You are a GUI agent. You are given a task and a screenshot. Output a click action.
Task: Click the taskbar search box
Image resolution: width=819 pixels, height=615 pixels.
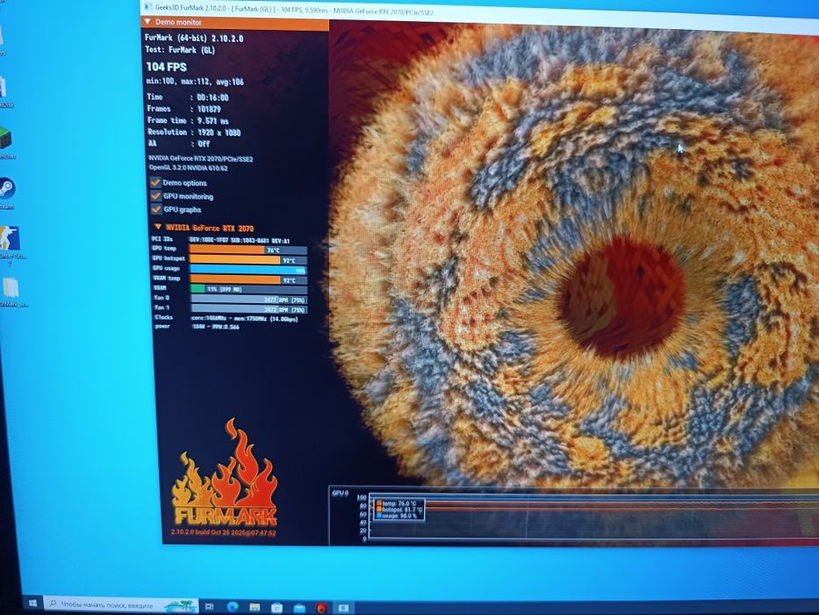coord(121,604)
